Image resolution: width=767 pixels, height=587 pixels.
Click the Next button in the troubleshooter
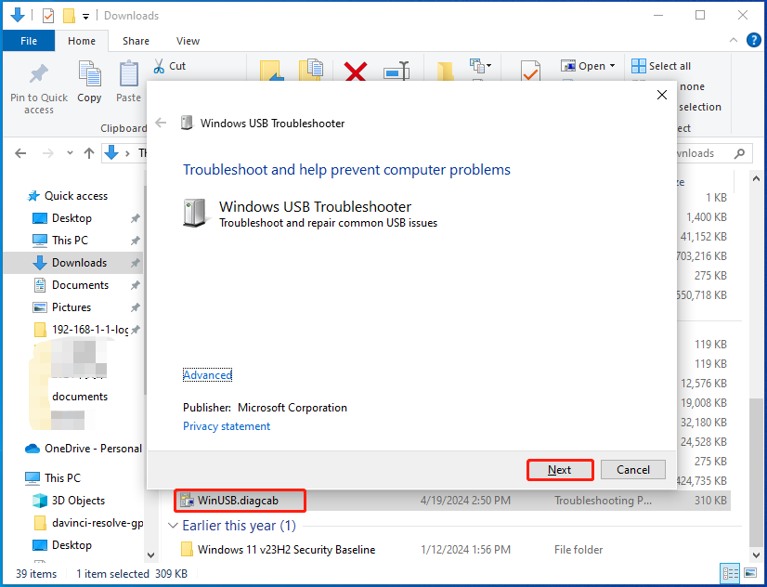[x=560, y=469]
